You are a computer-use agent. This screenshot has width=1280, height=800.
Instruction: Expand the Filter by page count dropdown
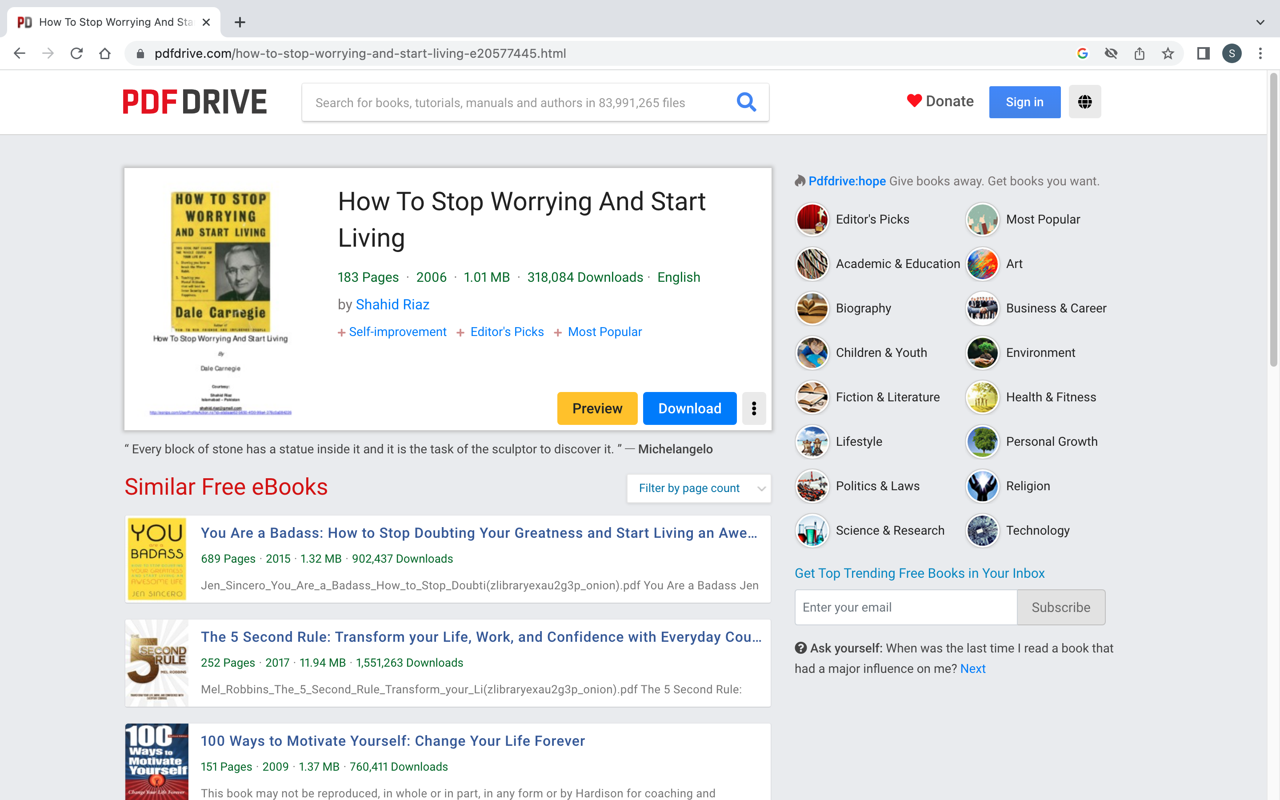click(698, 488)
